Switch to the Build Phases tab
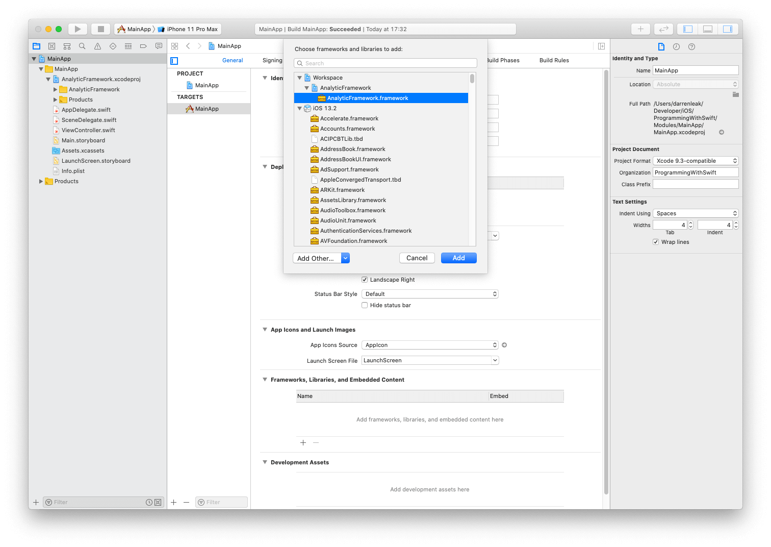771x547 pixels. tap(503, 60)
